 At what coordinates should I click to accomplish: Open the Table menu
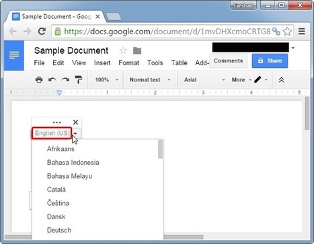point(179,63)
